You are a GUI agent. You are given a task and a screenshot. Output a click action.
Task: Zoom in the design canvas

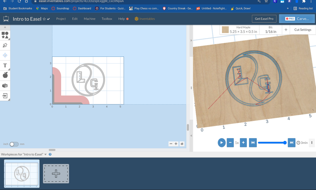(x=176, y=144)
